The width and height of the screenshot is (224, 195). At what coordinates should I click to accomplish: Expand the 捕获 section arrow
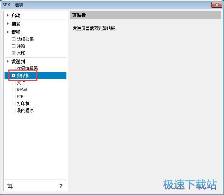pyautogui.click(x=8, y=23)
